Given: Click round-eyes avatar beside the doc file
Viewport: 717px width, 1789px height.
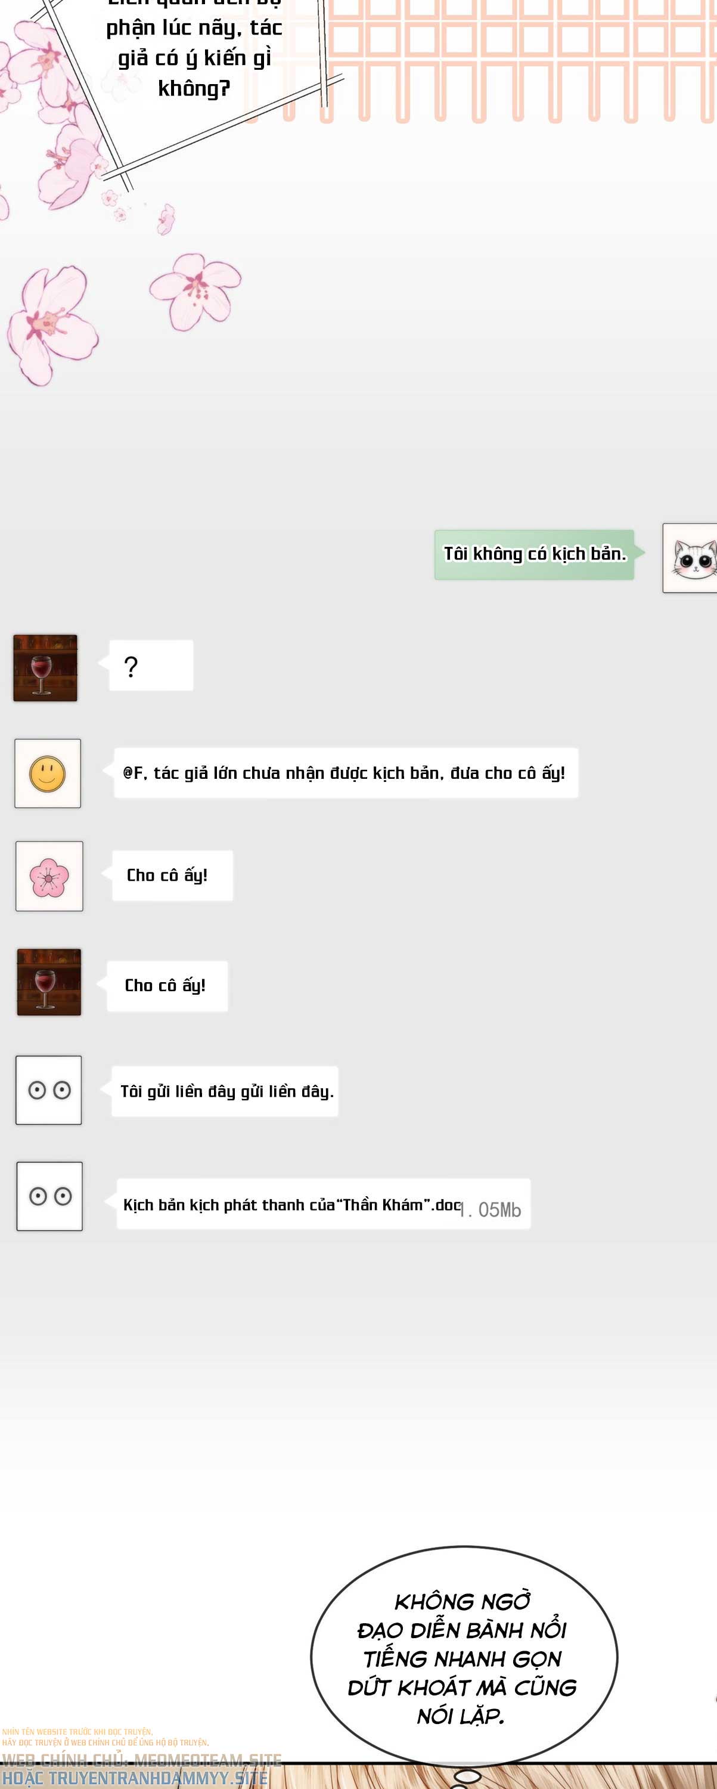Looking at the screenshot, I should [x=49, y=1196].
